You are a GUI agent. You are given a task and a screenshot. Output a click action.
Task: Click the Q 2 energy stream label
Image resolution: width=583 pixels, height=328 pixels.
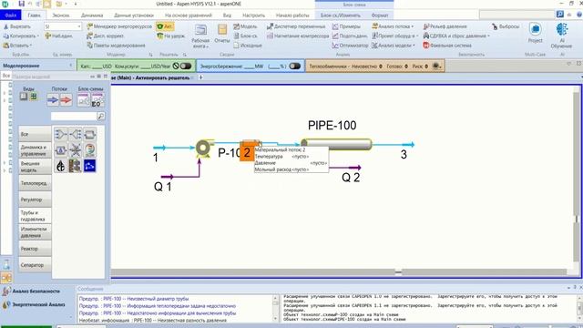click(351, 178)
